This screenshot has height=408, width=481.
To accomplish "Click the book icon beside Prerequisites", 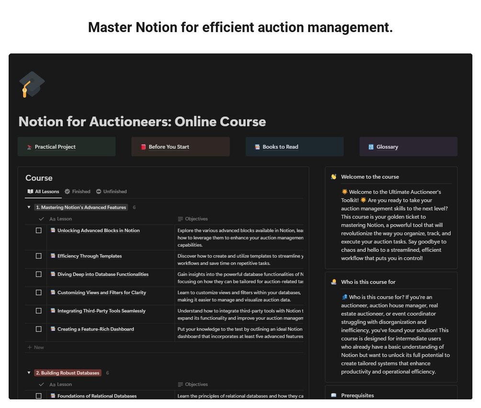I will pos(334,396).
